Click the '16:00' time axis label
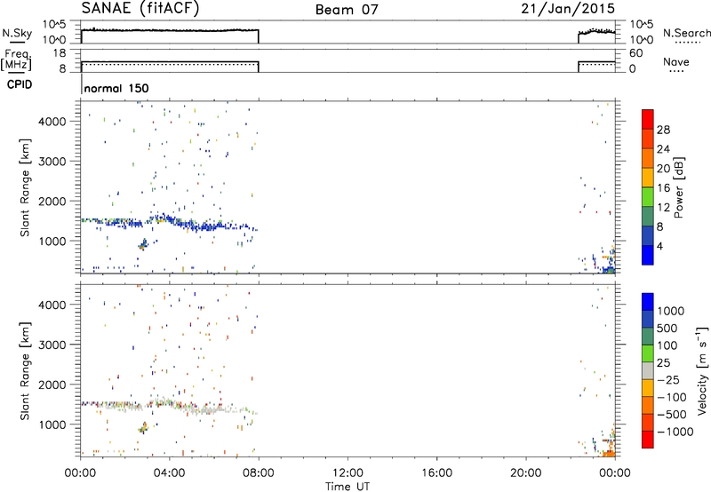This screenshot has height=492, width=711. click(436, 473)
